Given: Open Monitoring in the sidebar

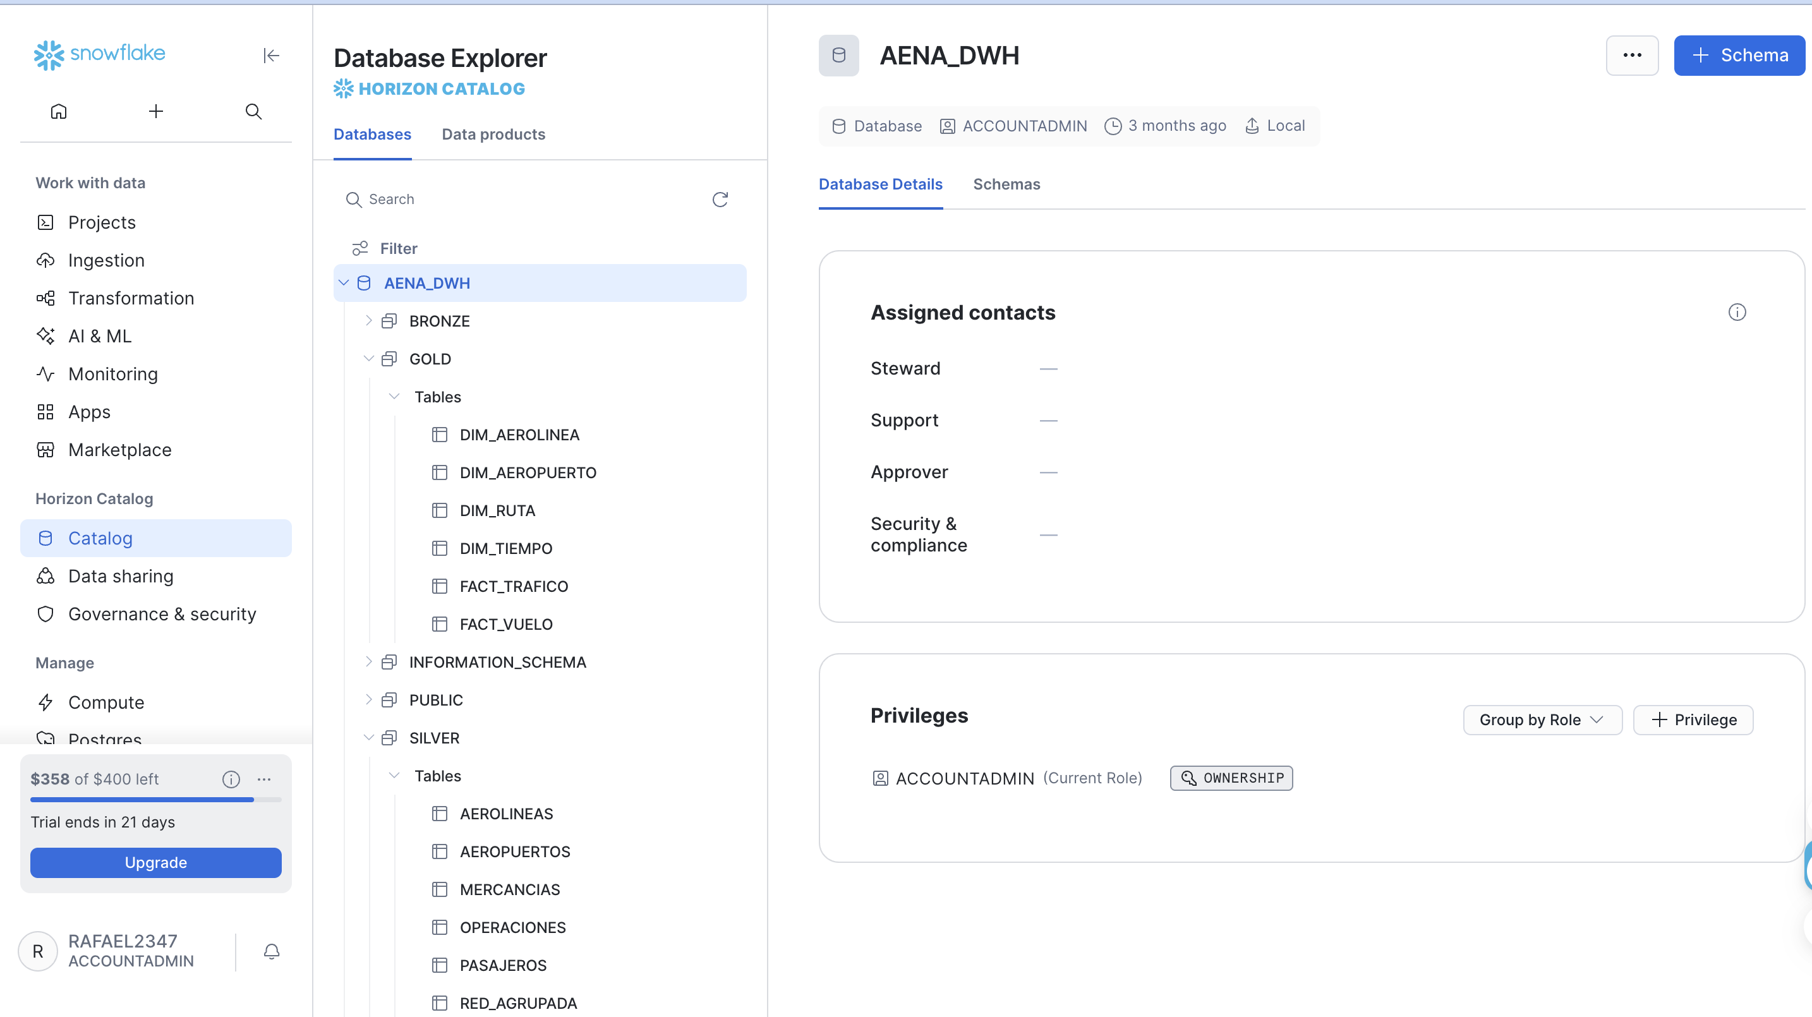Looking at the screenshot, I should pos(156,374).
